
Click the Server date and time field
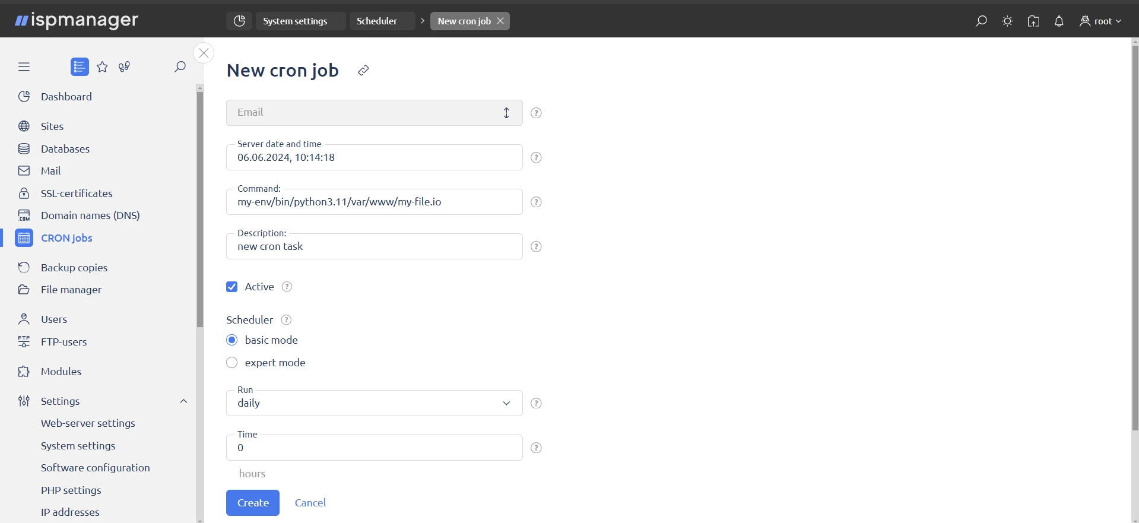[x=374, y=157]
